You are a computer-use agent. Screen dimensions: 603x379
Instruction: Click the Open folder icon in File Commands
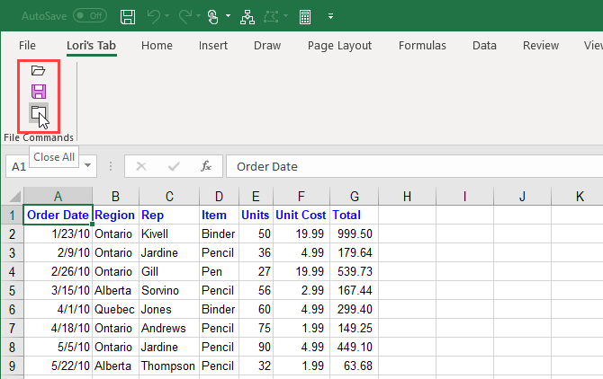point(38,70)
